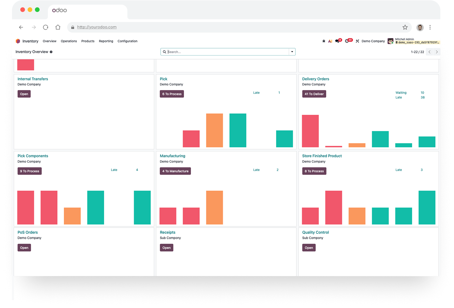Click into the Search input field

[x=227, y=52]
